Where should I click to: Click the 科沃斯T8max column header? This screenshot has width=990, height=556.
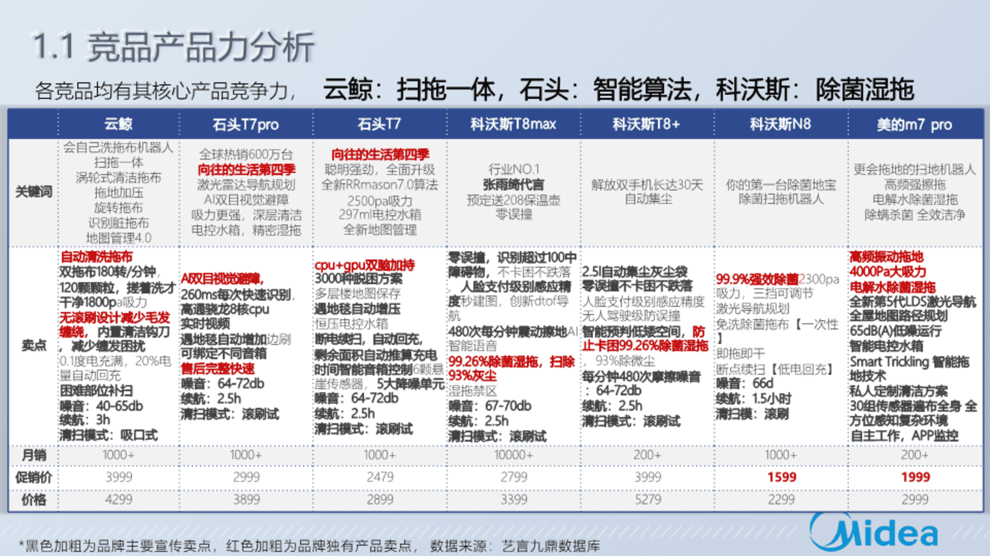tap(513, 124)
